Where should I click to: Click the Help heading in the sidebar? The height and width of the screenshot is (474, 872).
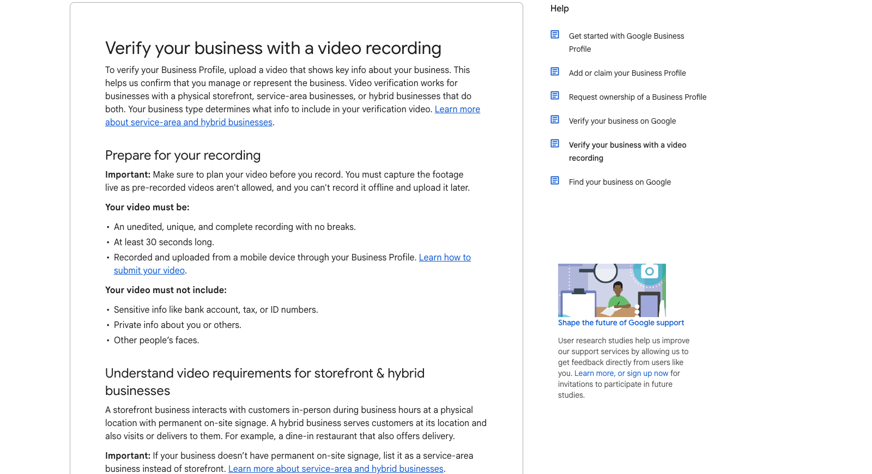pyautogui.click(x=559, y=8)
